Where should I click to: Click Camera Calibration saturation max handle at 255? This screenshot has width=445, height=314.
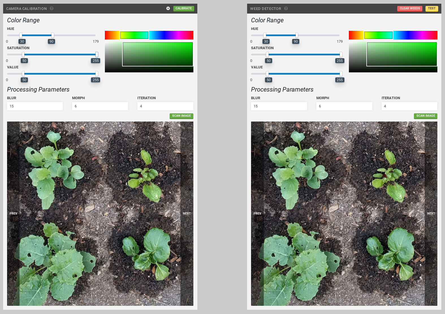click(97, 55)
